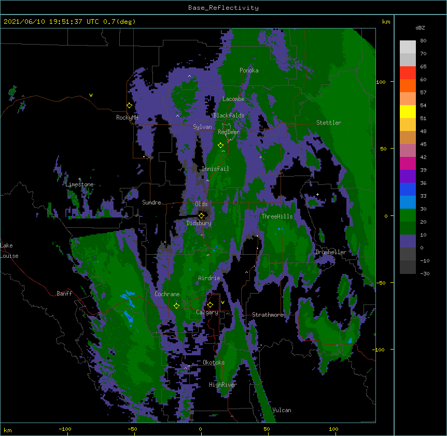The width and height of the screenshot is (447, 436).
Task: Click the Strathmore town label
Action: click(x=268, y=315)
